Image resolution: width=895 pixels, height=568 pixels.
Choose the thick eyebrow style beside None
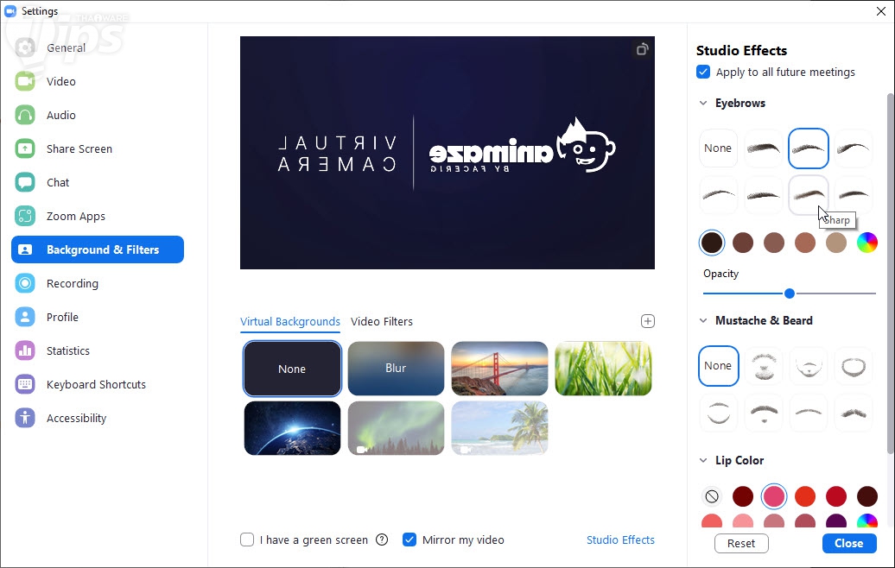(x=763, y=148)
